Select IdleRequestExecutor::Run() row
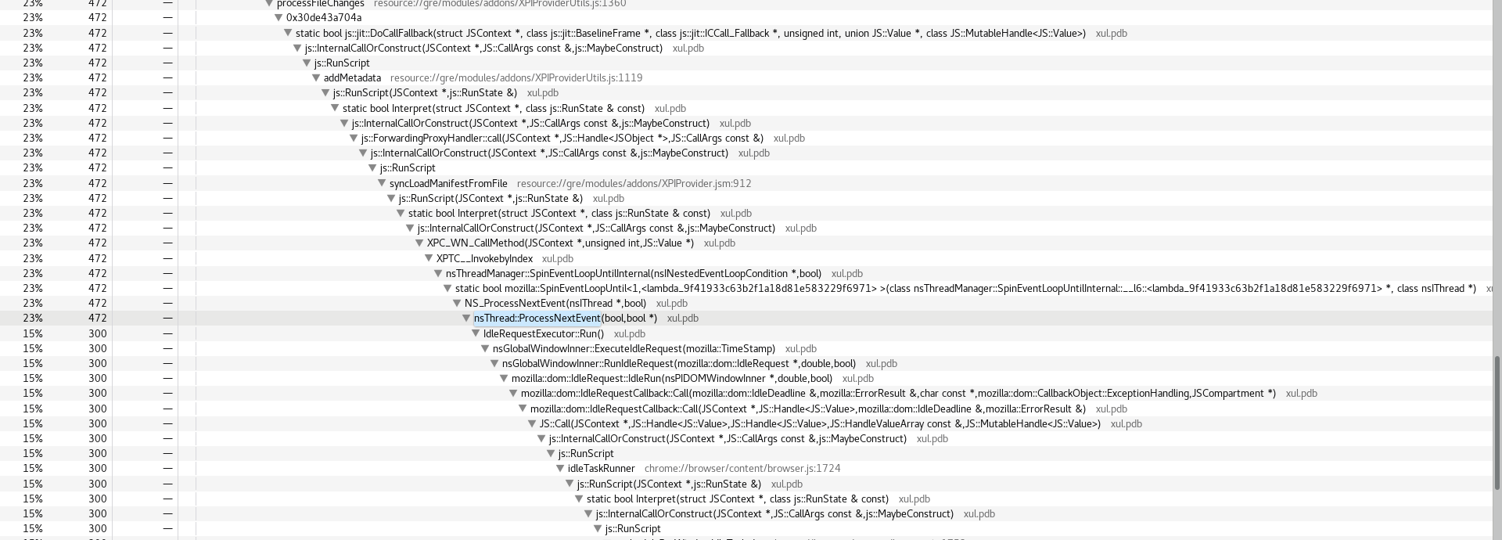 [x=746, y=333]
